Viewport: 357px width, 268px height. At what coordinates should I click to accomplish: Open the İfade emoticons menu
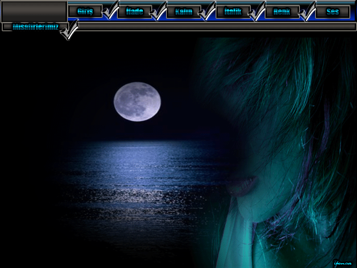135,11
